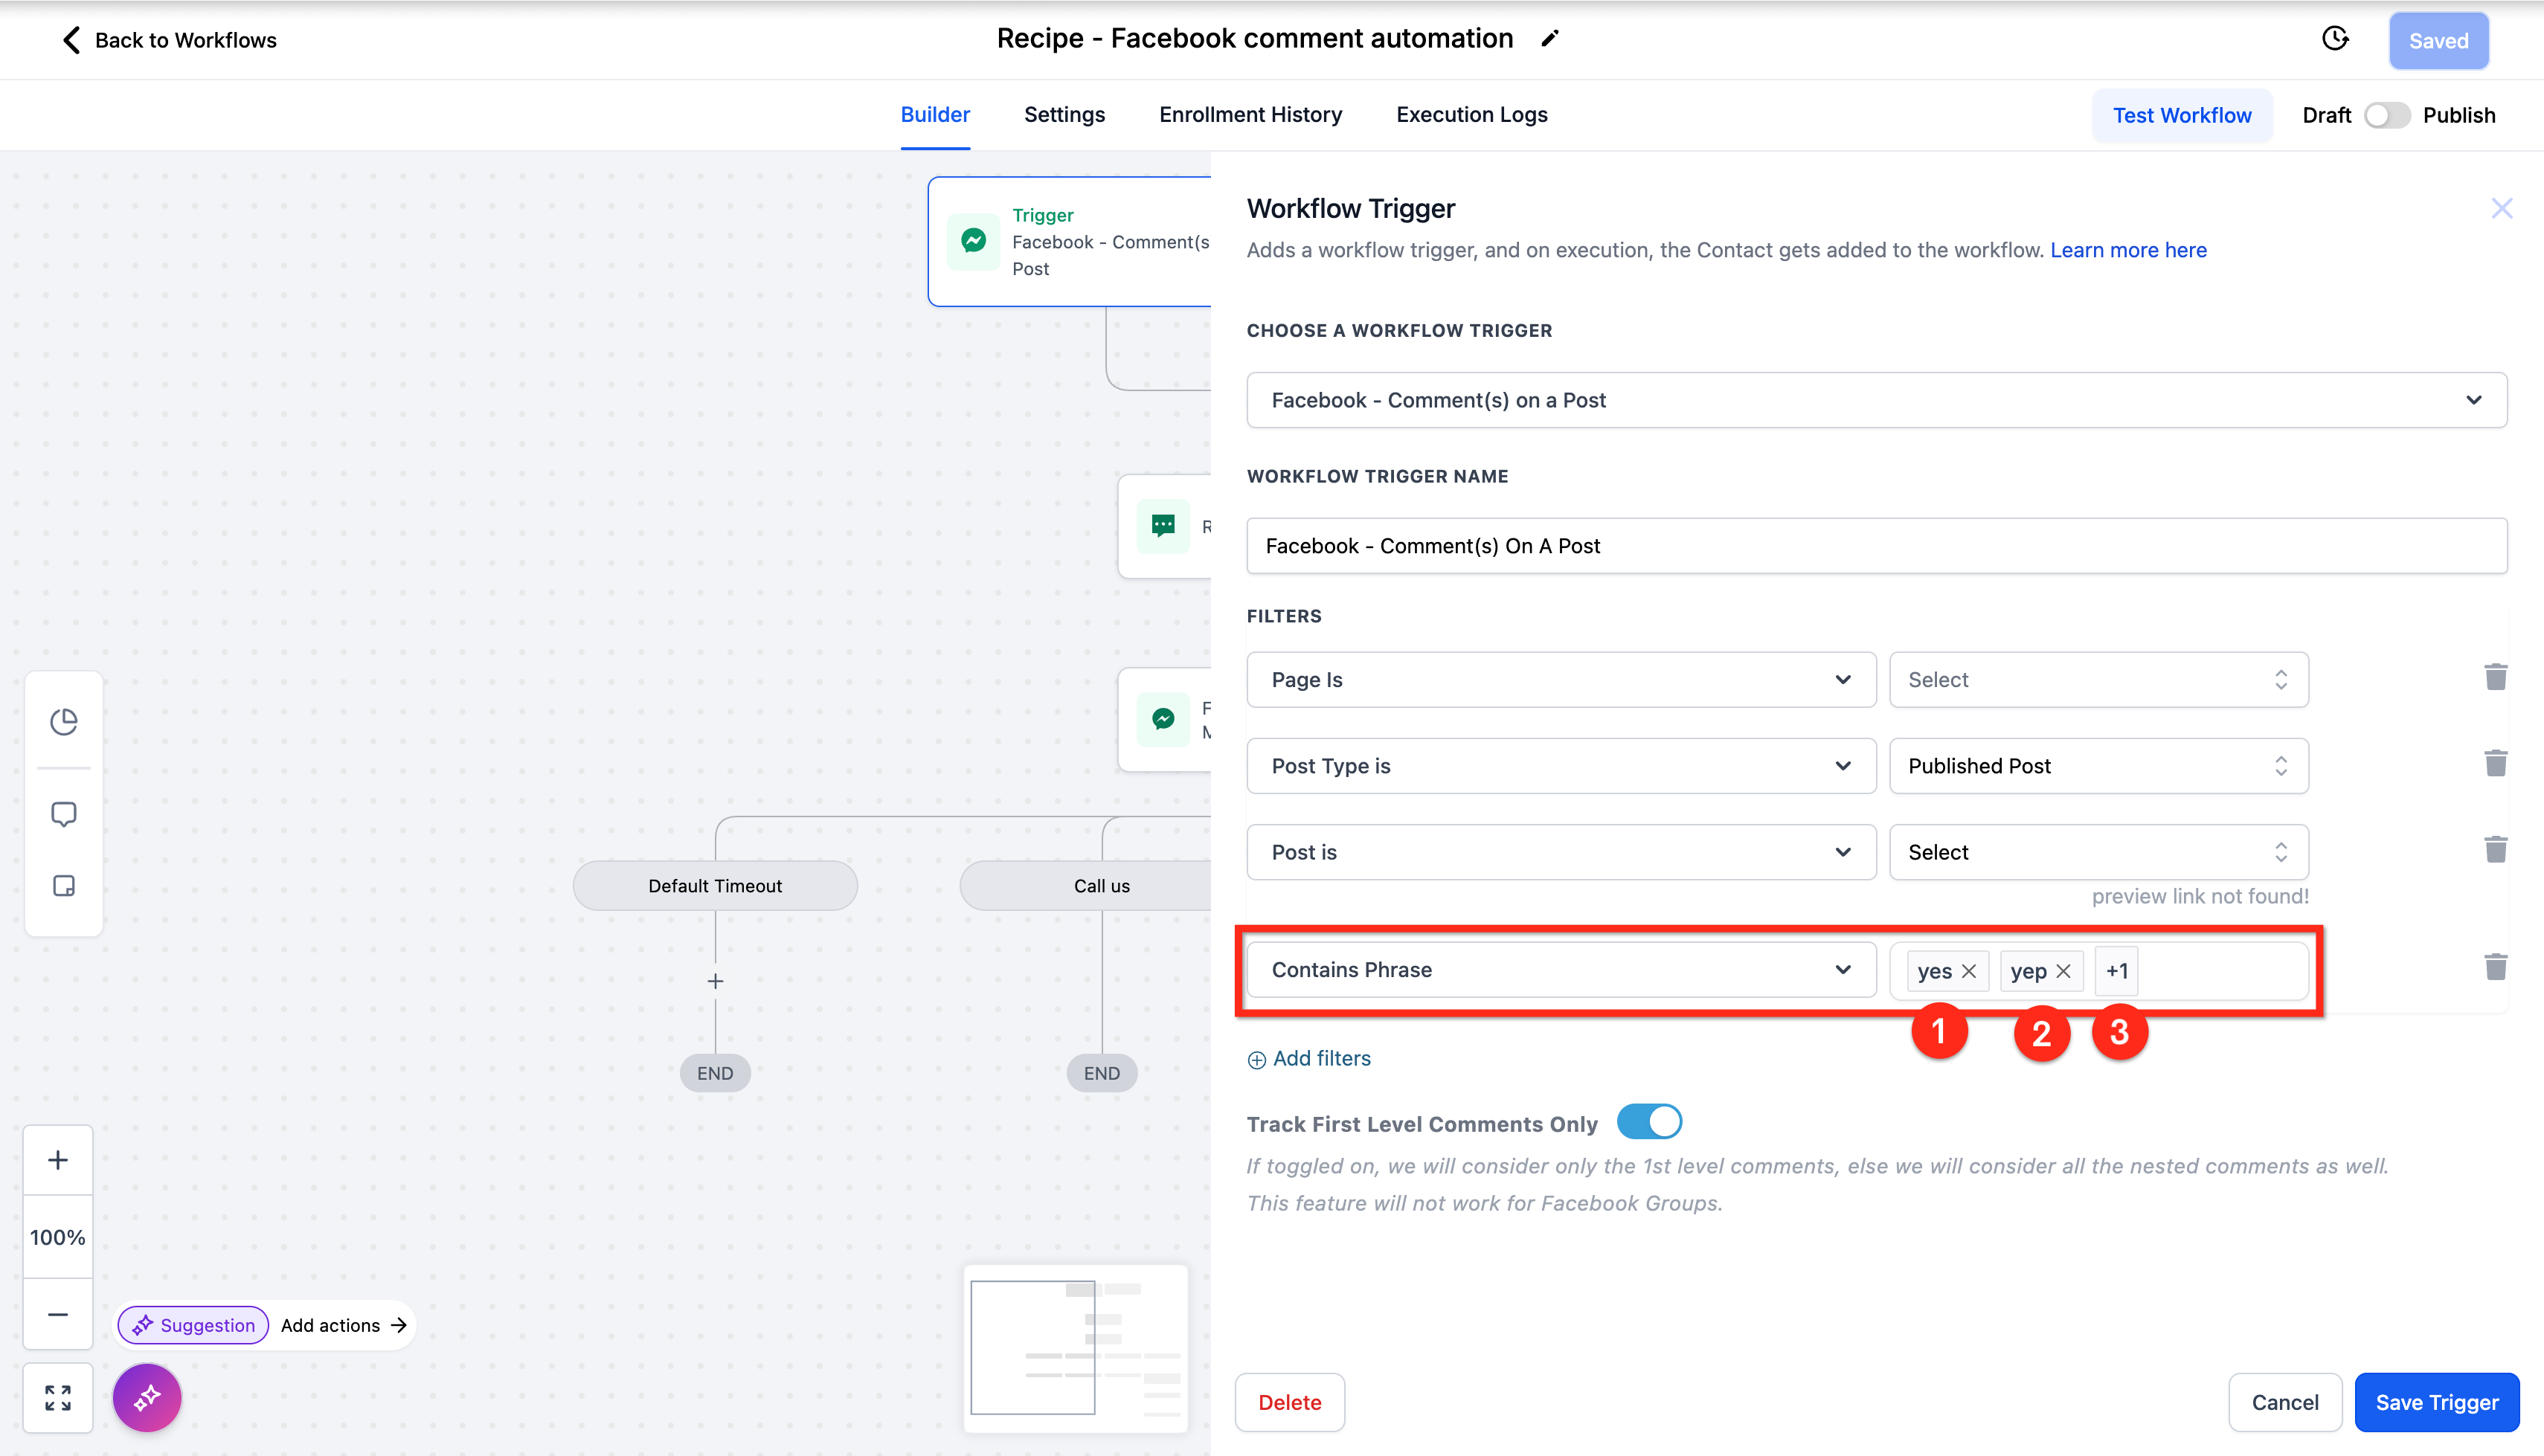Expand the Post Type is filter dropdown
The image size is (2544, 1456).
pos(1560,766)
